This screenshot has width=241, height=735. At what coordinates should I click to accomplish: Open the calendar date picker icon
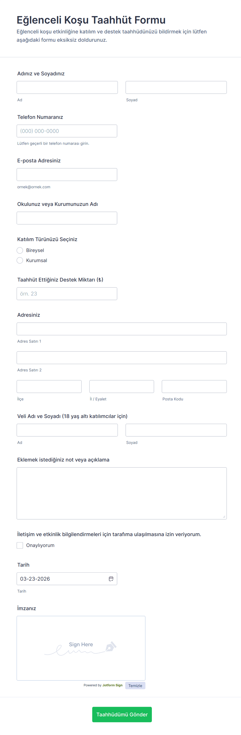click(111, 579)
